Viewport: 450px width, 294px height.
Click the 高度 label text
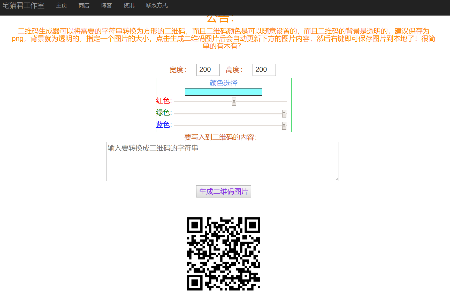click(x=234, y=70)
